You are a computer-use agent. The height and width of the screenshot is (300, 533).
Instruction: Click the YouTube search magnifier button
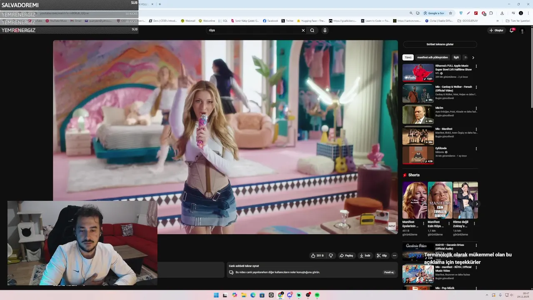pos(312,30)
